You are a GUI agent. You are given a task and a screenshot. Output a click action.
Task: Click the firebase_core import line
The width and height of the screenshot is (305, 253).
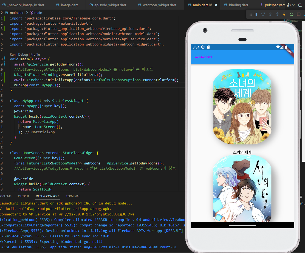pos(63,18)
